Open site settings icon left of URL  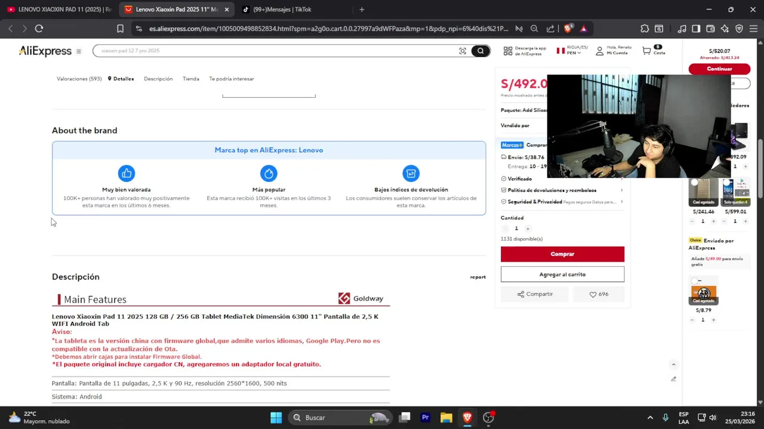point(138,29)
